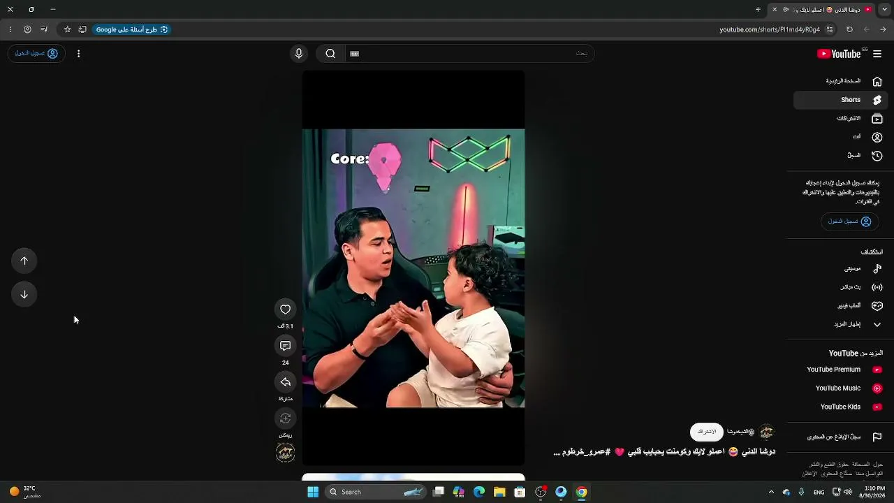Switch input language from ENG
Image resolution: width=894 pixels, height=503 pixels.
[x=819, y=492]
